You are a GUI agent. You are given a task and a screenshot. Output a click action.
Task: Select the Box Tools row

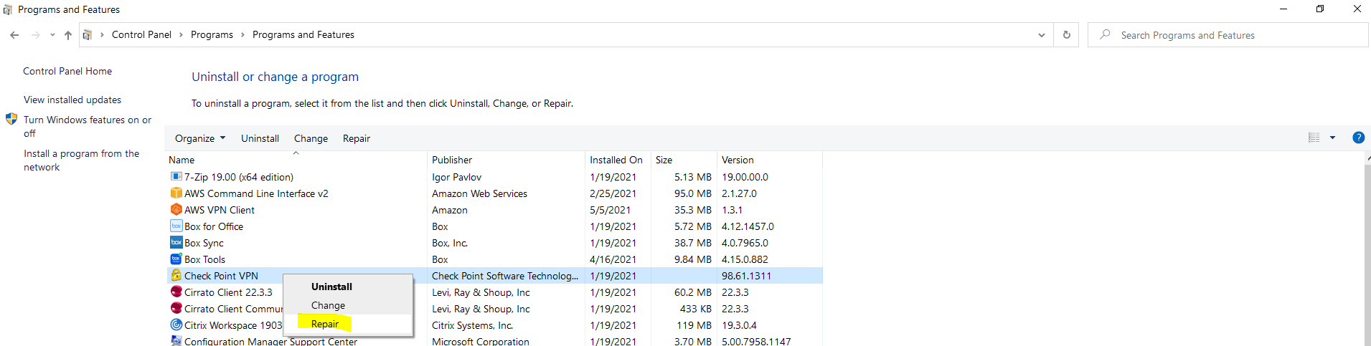tap(494, 259)
